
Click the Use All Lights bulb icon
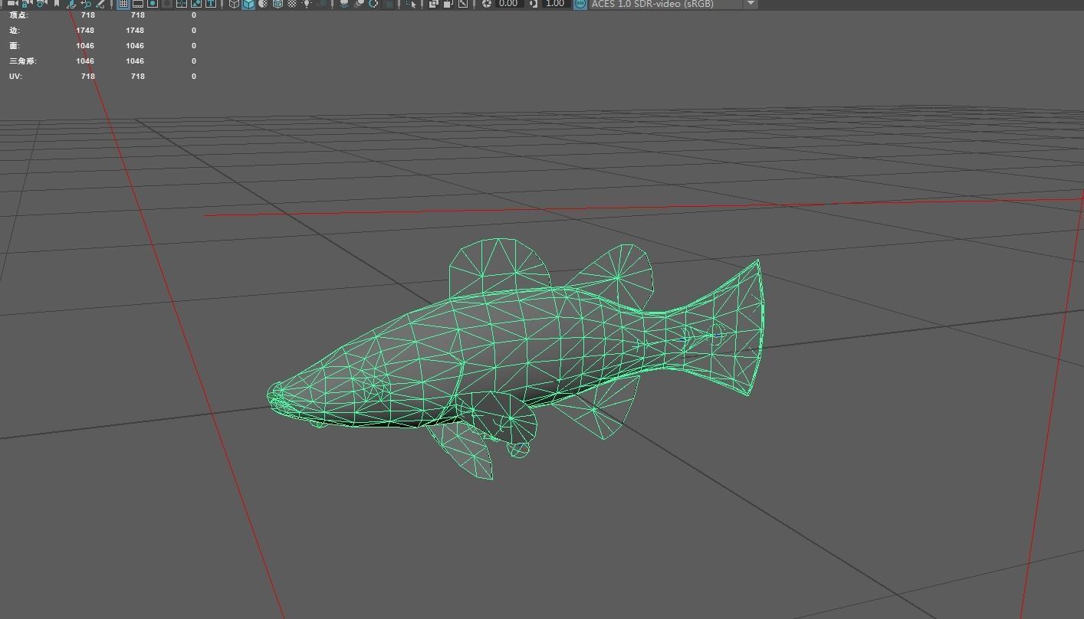[x=307, y=4]
